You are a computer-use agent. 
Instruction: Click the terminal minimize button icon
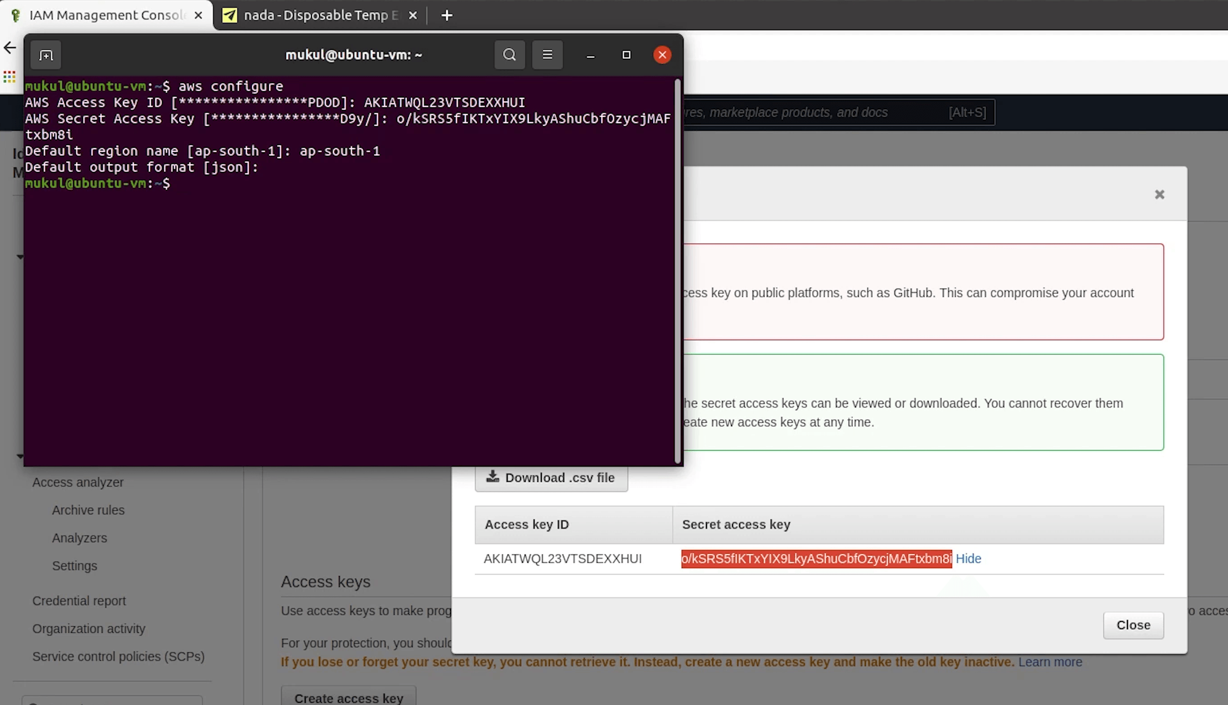pos(590,55)
